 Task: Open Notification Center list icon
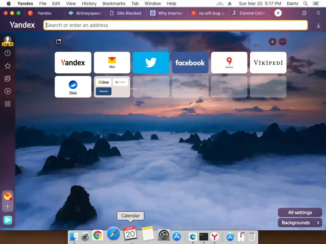click(315, 3)
